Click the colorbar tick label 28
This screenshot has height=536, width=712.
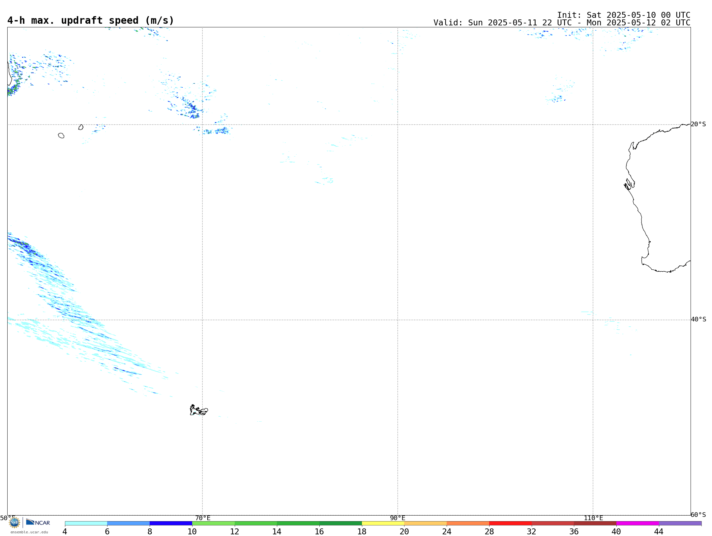coord(489,531)
